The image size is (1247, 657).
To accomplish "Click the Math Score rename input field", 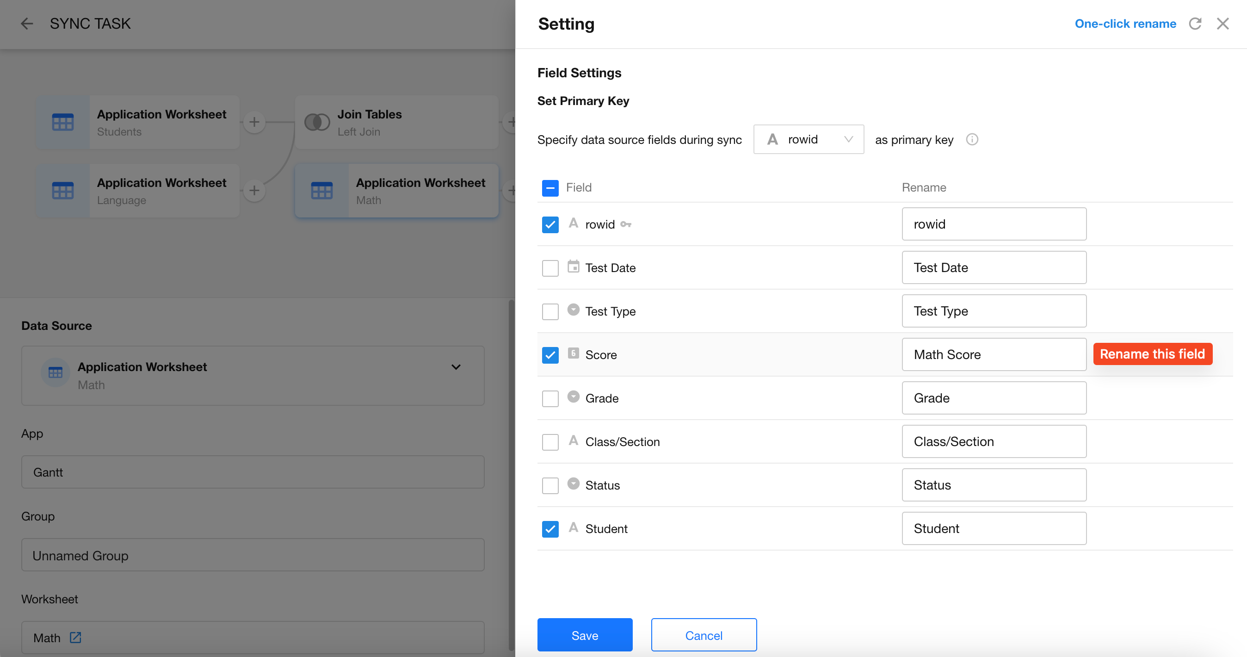I will [994, 354].
